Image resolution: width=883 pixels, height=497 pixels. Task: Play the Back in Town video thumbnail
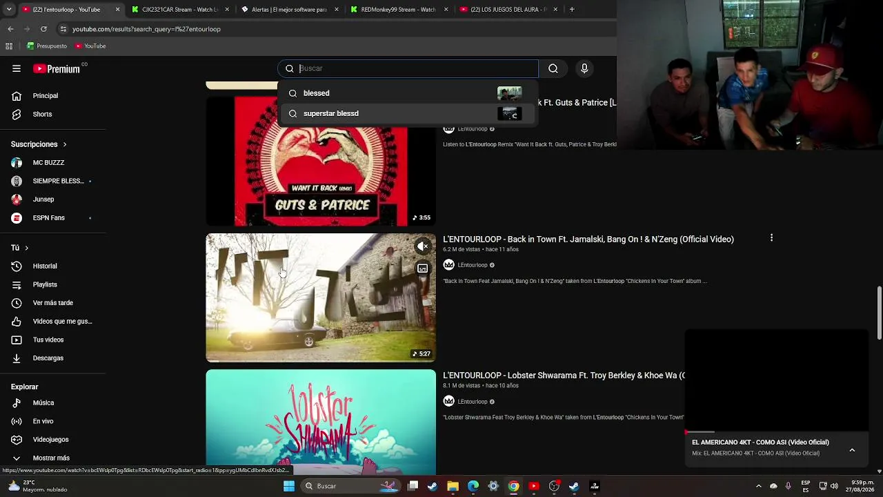pyautogui.click(x=321, y=298)
